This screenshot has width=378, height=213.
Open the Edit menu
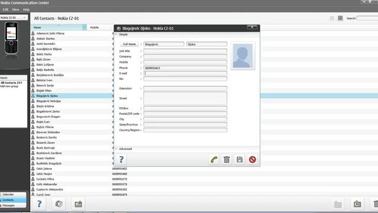pyautogui.click(x=5, y=9)
